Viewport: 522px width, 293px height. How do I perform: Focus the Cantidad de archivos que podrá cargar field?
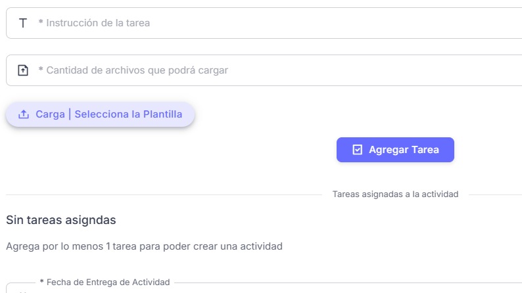point(263,70)
